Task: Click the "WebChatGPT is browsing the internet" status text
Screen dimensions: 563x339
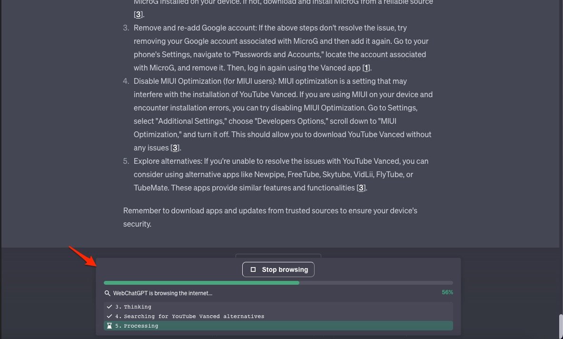Action: [x=163, y=293]
